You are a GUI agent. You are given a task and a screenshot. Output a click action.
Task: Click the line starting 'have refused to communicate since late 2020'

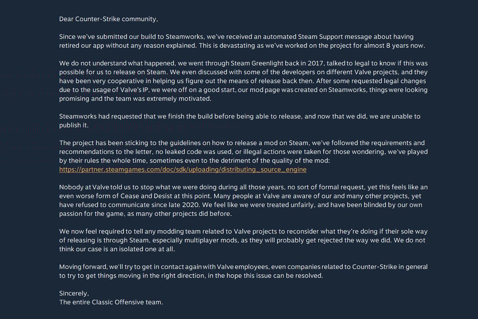pyautogui.click(x=241, y=205)
